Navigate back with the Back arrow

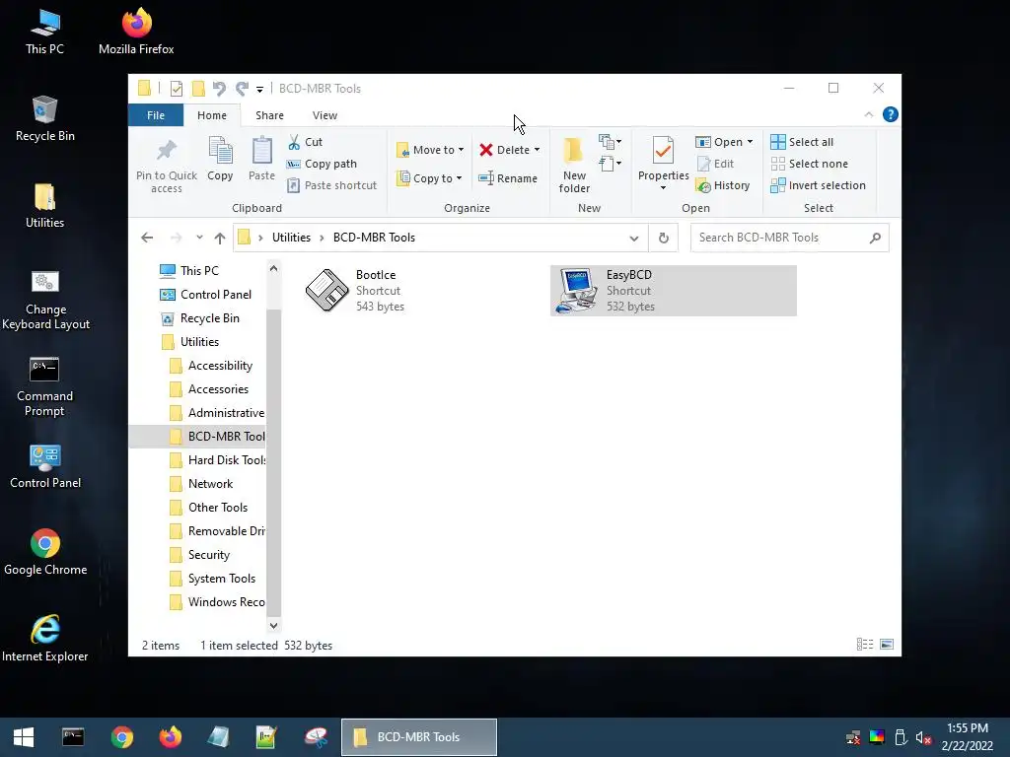147,239
